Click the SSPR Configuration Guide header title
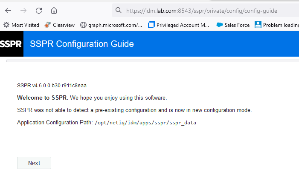 click(x=82, y=44)
